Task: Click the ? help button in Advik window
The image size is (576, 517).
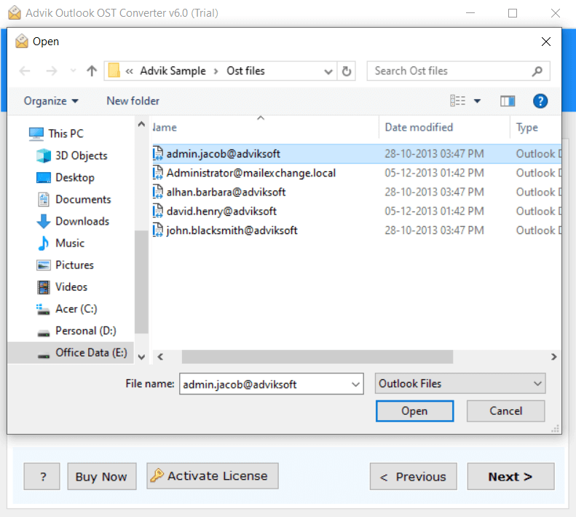Action: [42, 476]
